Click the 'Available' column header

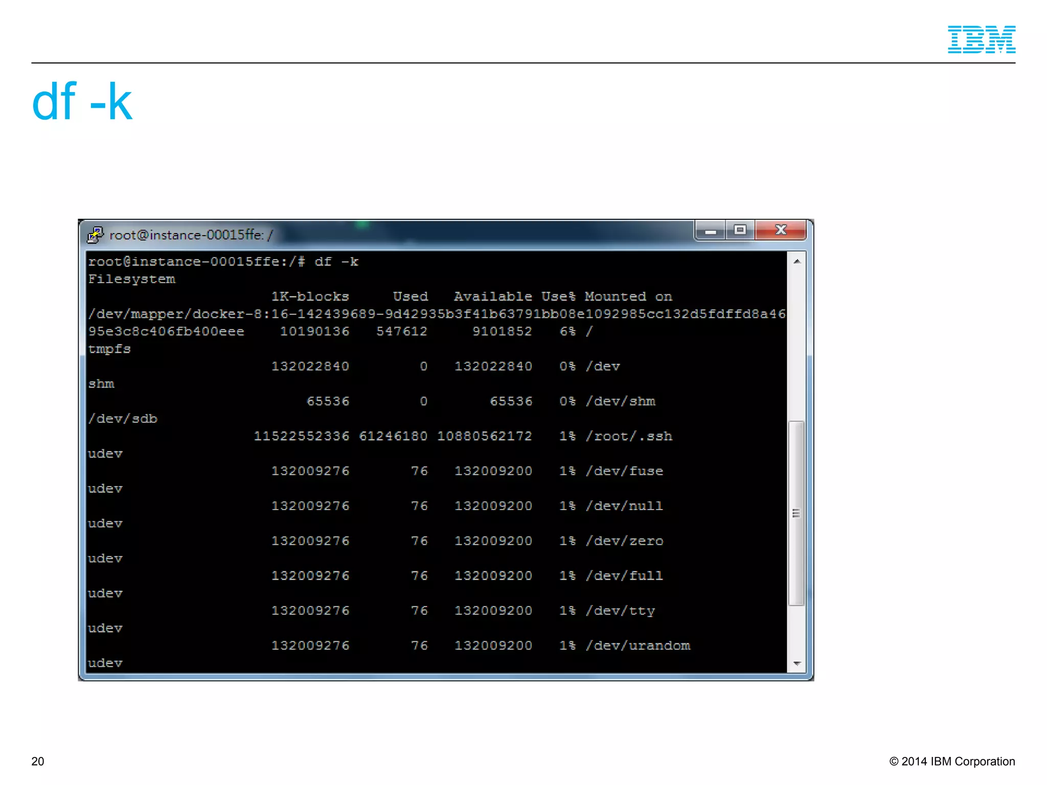tap(493, 296)
